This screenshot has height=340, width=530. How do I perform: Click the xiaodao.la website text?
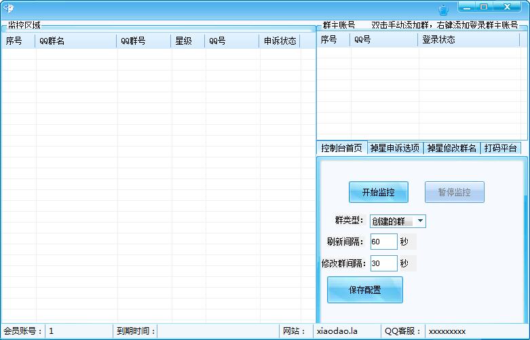click(x=337, y=331)
